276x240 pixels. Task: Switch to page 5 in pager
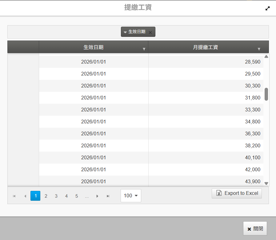point(77,196)
